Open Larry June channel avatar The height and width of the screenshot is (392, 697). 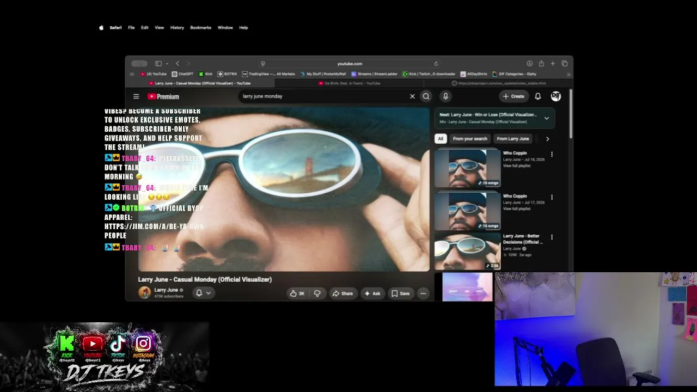click(144, 293)
